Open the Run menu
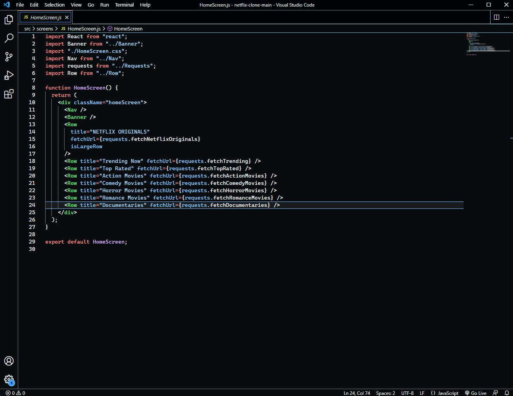Viewport: 513px width, 396px height. (104, 5)
